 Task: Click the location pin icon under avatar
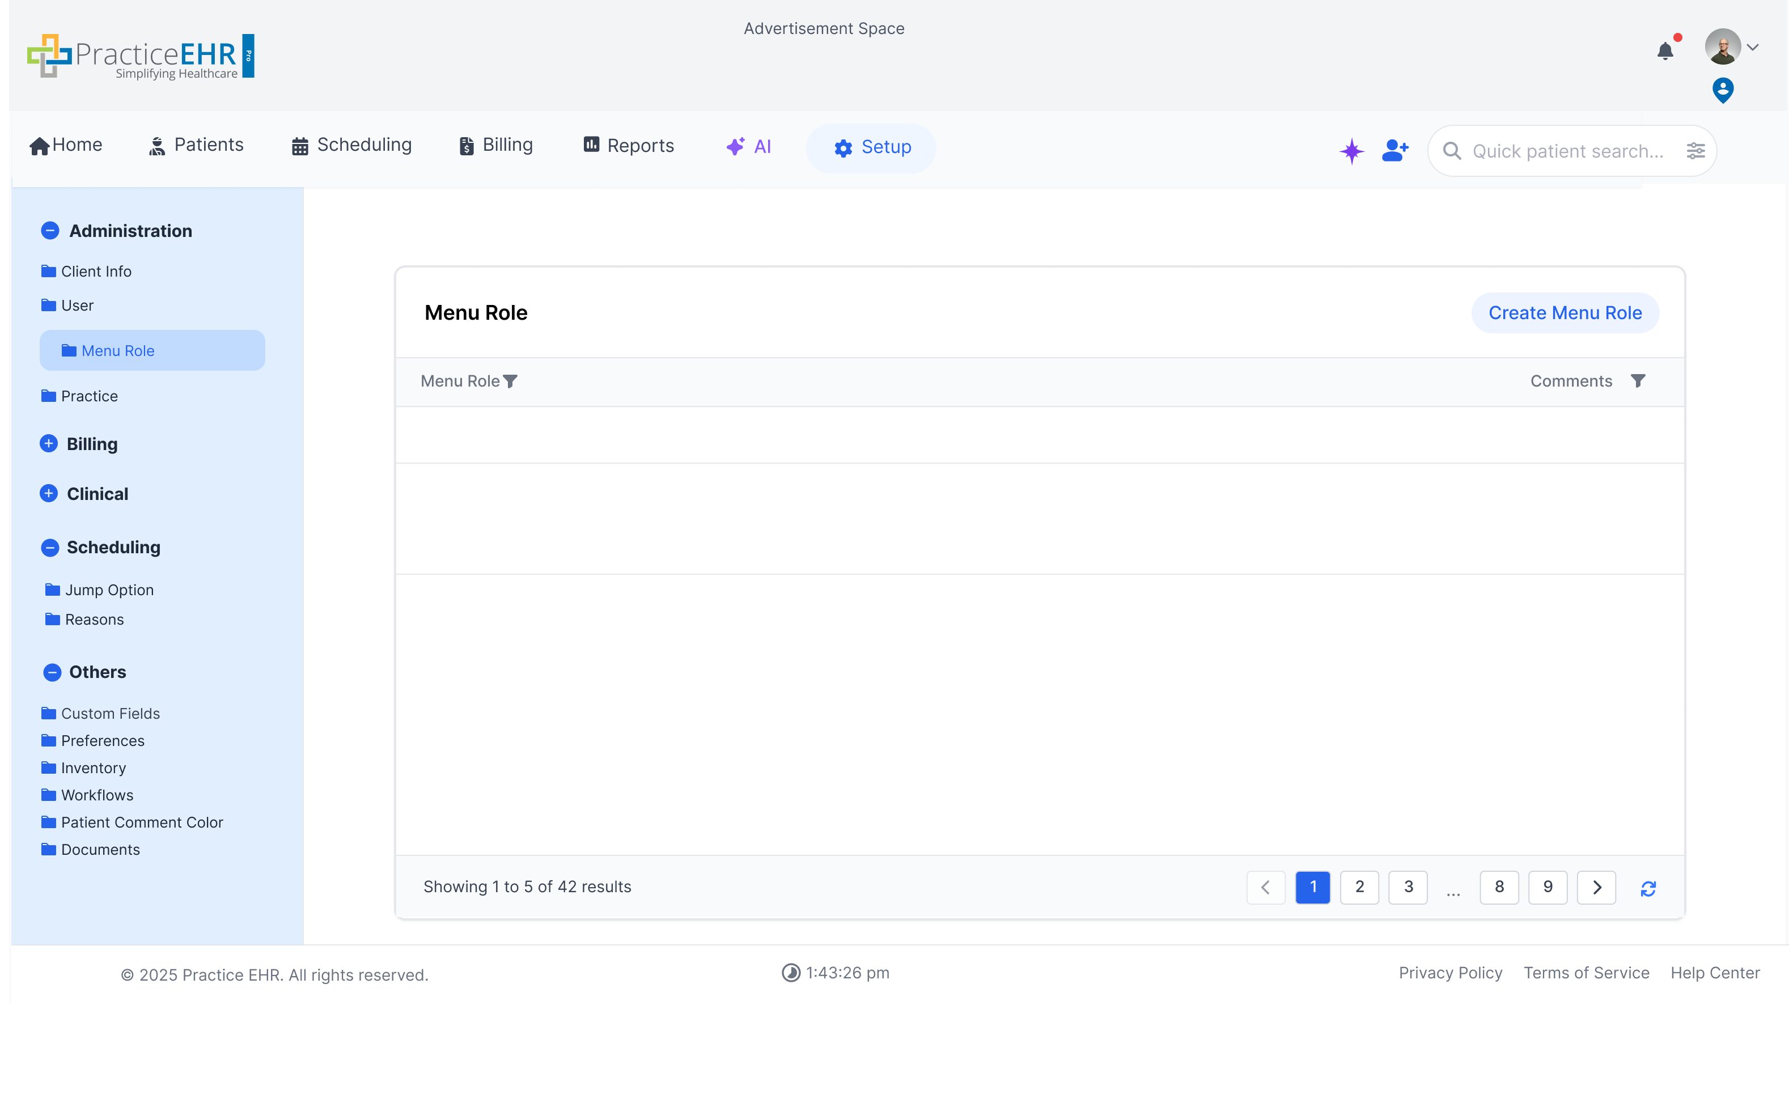(1722, 90)
